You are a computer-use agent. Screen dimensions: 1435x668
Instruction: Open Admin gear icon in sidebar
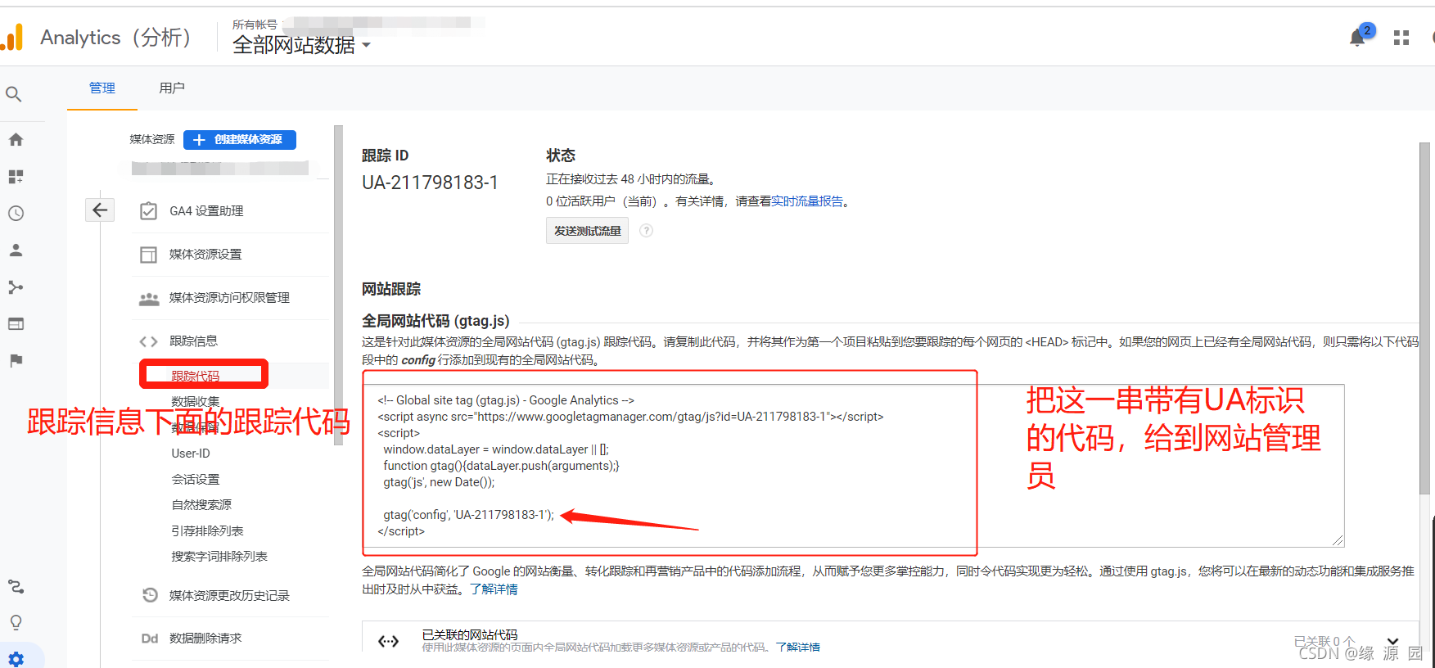[x=16, y=658]
